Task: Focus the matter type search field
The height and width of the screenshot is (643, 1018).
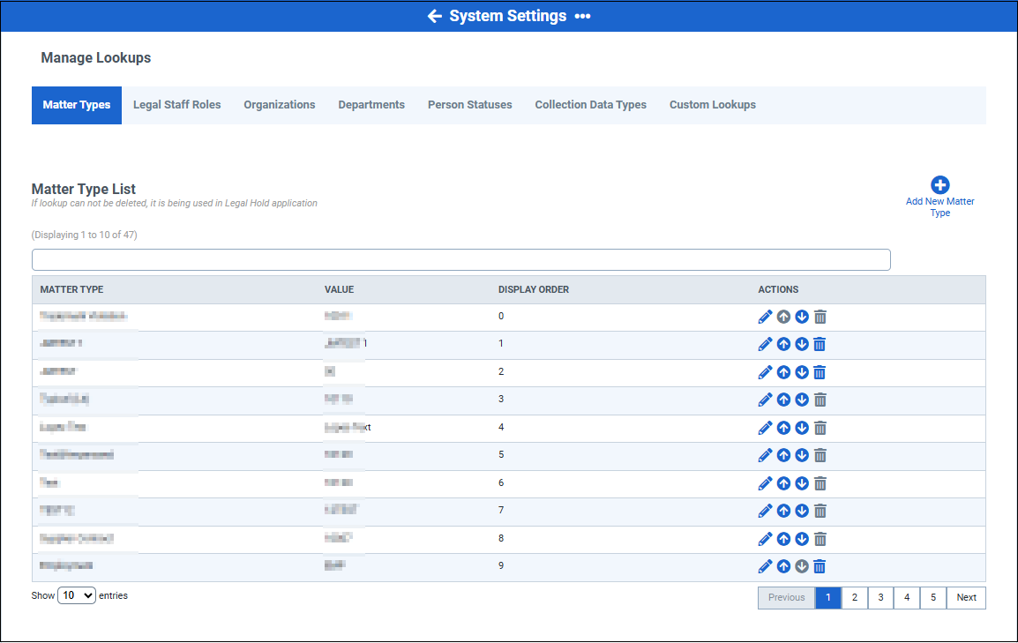Action: click(x=461, y=259)
